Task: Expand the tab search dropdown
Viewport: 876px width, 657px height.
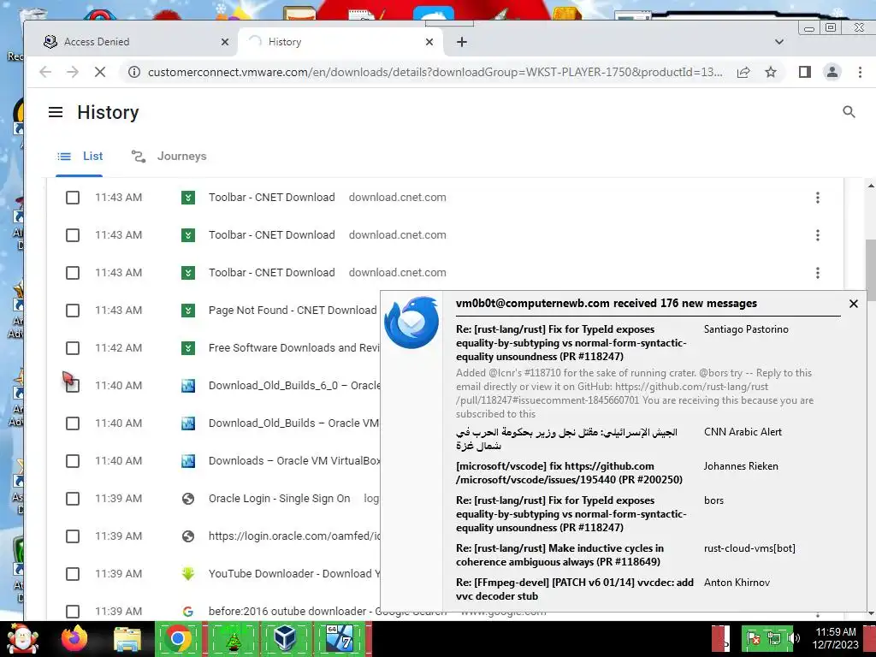Action: pos(779,42)
